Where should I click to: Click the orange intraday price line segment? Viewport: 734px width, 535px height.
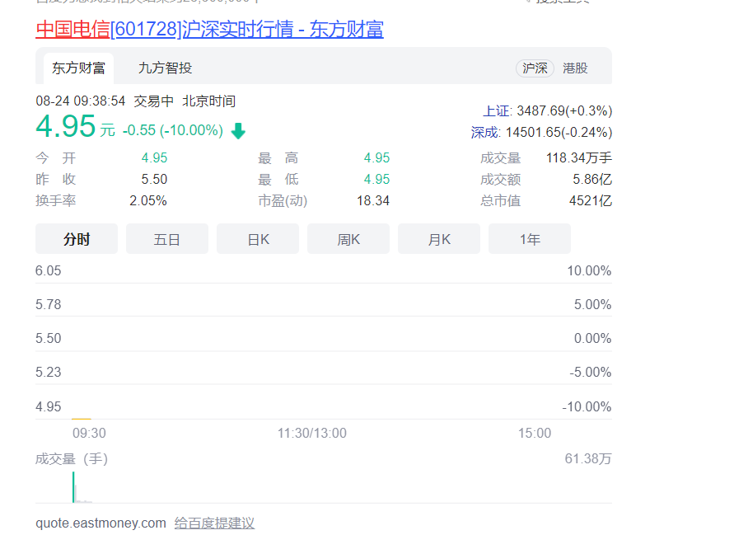coord(82,419)
